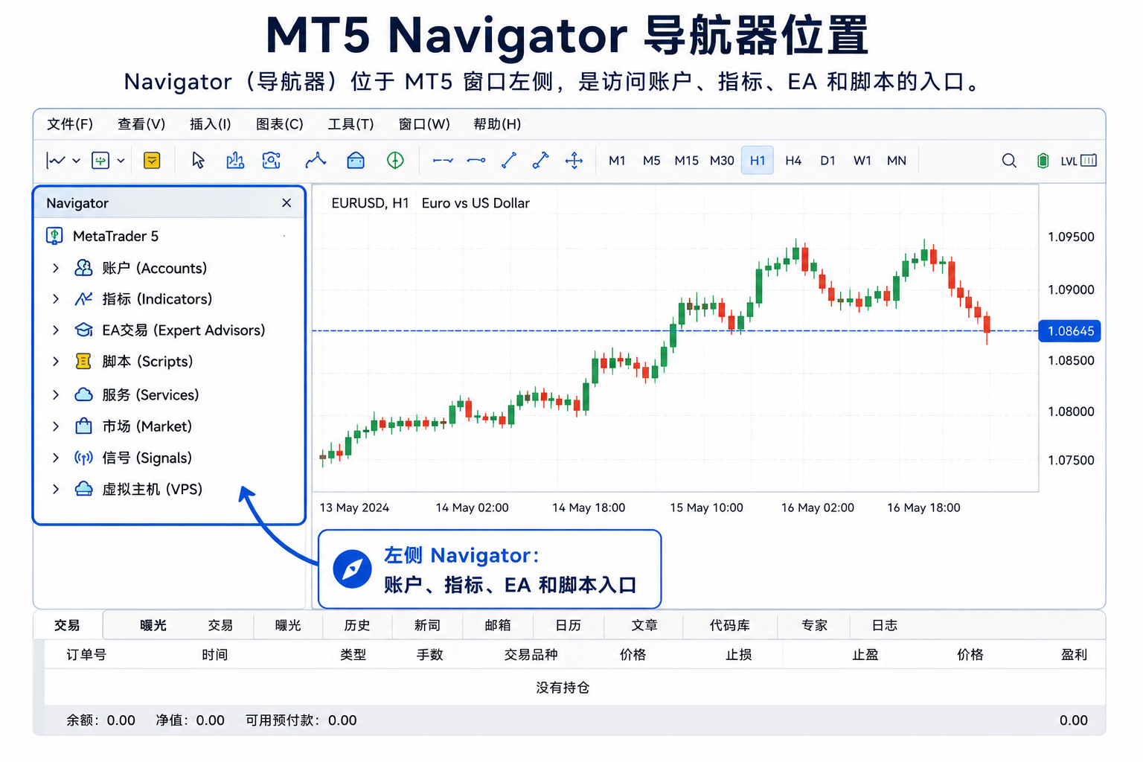The image size is (1143, 762).
Task: Select the thin trendline tool
Action: pos(509,160)
